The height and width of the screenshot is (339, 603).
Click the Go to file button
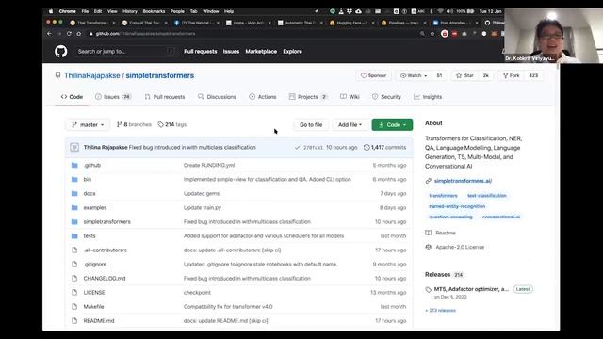[x=311, y=125]
